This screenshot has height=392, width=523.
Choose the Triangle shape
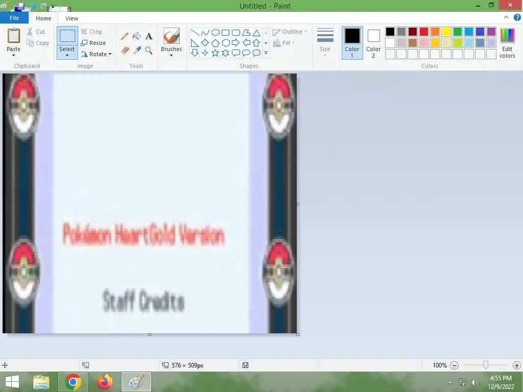click(x=256, y=32)
